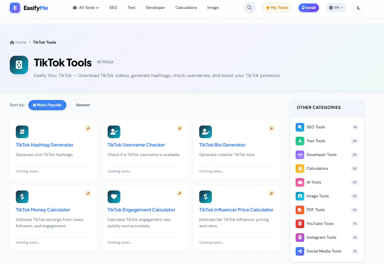The width and height of the screenshot is (384, 264).
Task: Click the Instagram Tools sidebar icon
Action: tap(300, 238)
